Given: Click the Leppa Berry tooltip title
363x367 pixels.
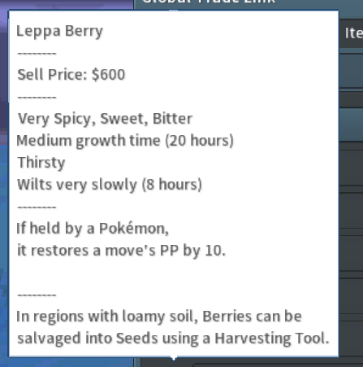Looking at the screenshot, I should [x=59, y=31].
